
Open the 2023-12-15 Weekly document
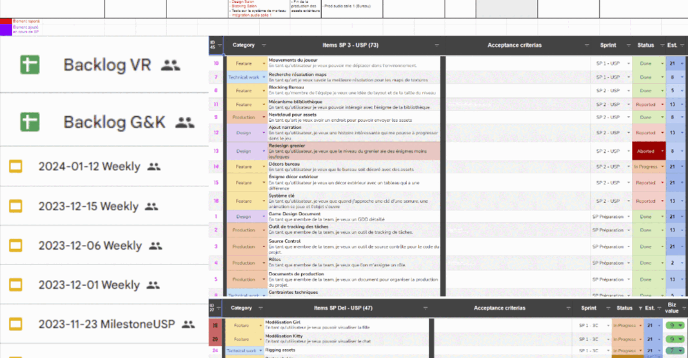(88, 206)
